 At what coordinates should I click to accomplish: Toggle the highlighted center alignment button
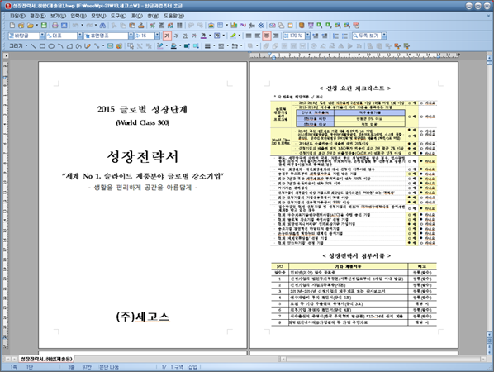267,36
